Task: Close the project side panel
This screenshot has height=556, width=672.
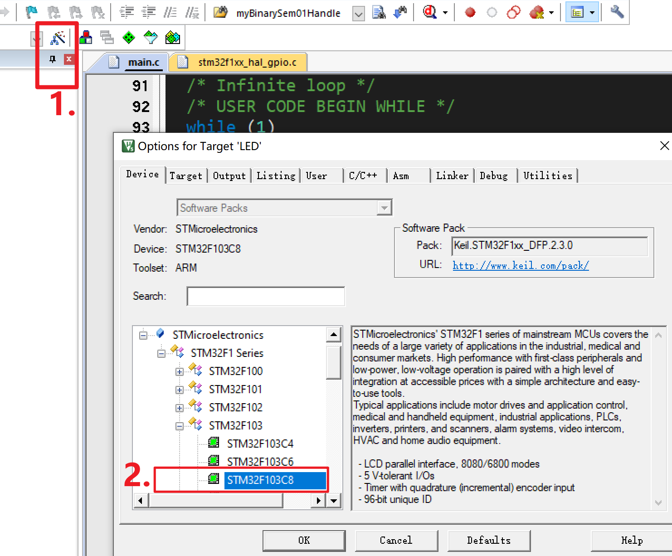Action: (69, 59)
